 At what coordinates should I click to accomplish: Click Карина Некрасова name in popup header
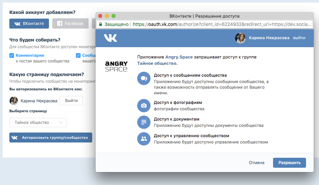269,38
